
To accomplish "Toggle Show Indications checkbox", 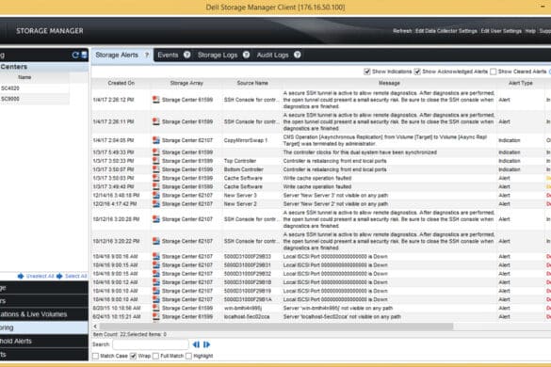I will pyautogui.click(x=367, y=72).
